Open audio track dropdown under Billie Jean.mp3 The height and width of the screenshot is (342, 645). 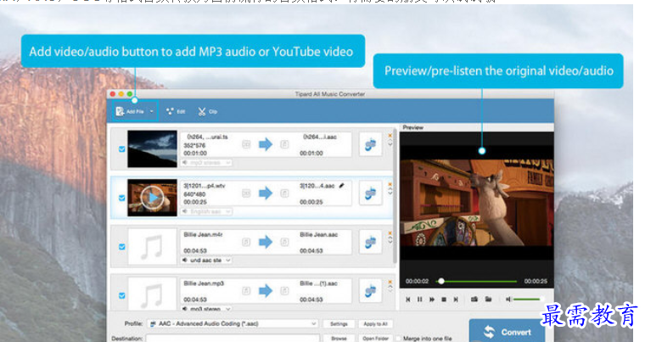click(x=206, y=308)
